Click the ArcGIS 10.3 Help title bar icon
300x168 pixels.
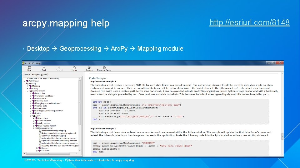click(x=23, y=63)
